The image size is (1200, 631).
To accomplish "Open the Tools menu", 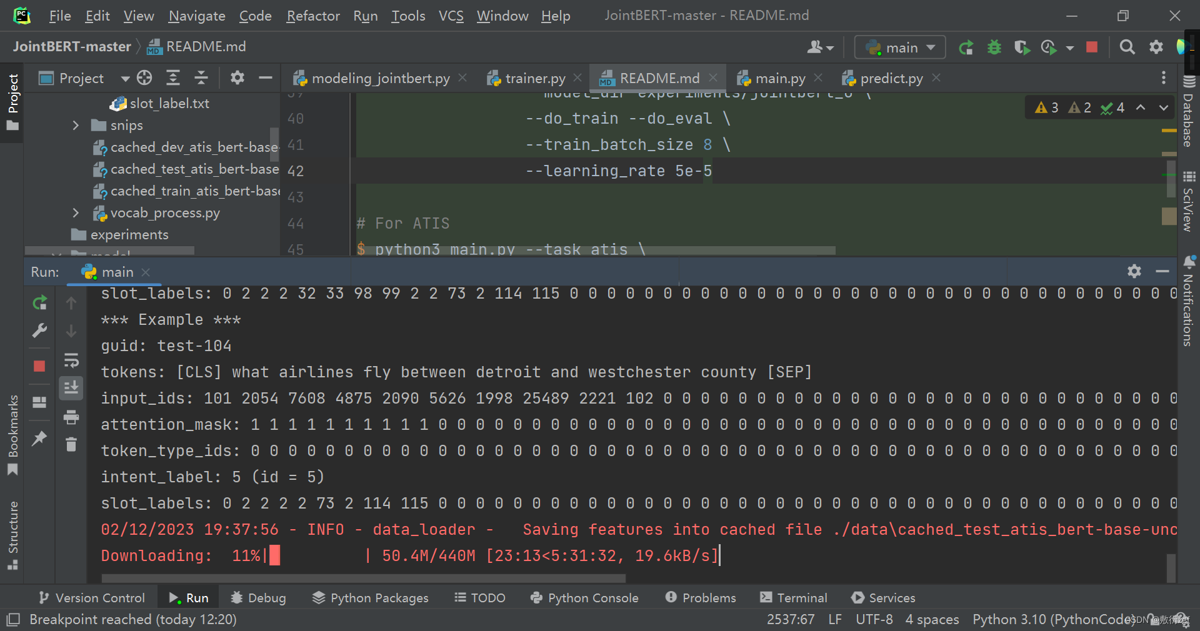I will [408, 16].
